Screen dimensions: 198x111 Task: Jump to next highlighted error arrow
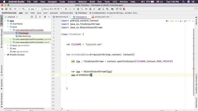pos(193,21)
